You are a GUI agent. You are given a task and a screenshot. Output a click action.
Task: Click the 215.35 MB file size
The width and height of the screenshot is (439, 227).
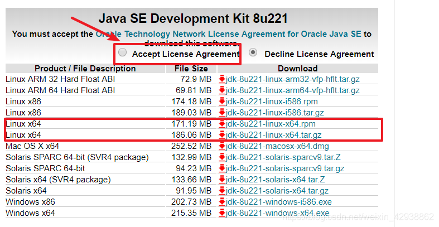[x=191, y=213]
